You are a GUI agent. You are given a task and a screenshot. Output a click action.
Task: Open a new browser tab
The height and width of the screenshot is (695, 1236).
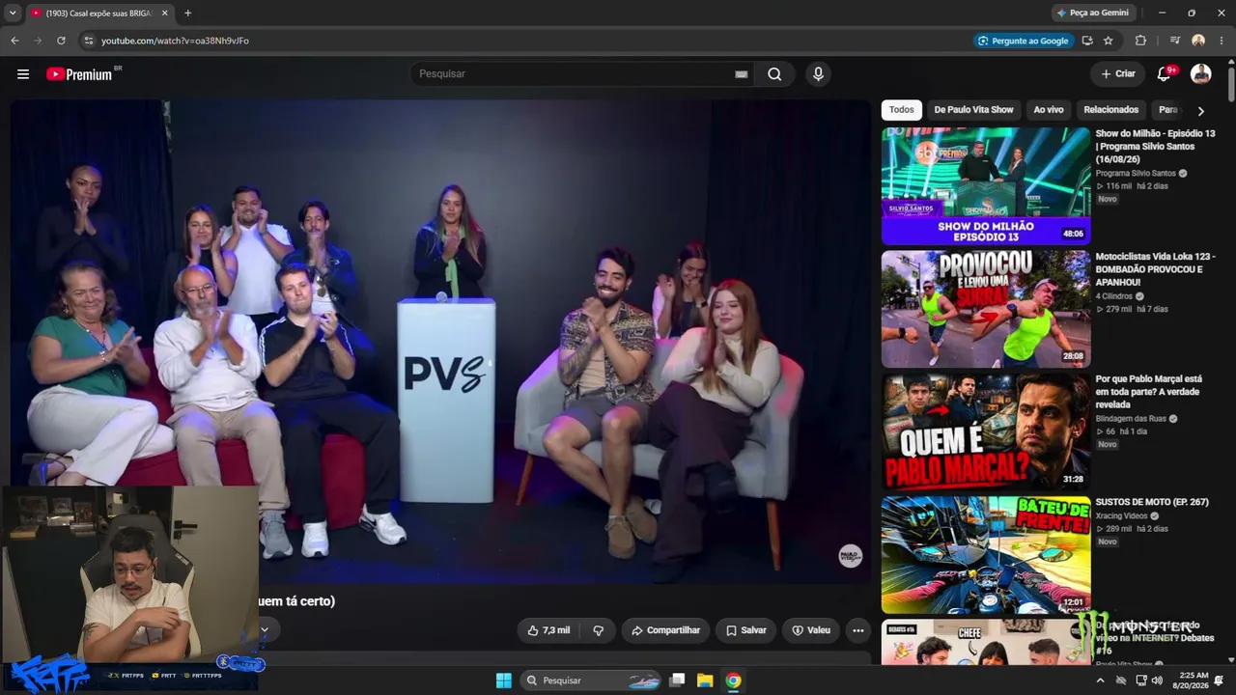(x=187, y=13)
